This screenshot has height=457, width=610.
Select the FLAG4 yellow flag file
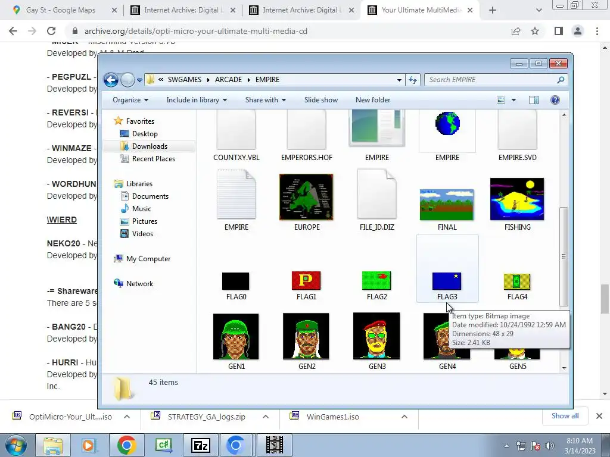(517, 281)
